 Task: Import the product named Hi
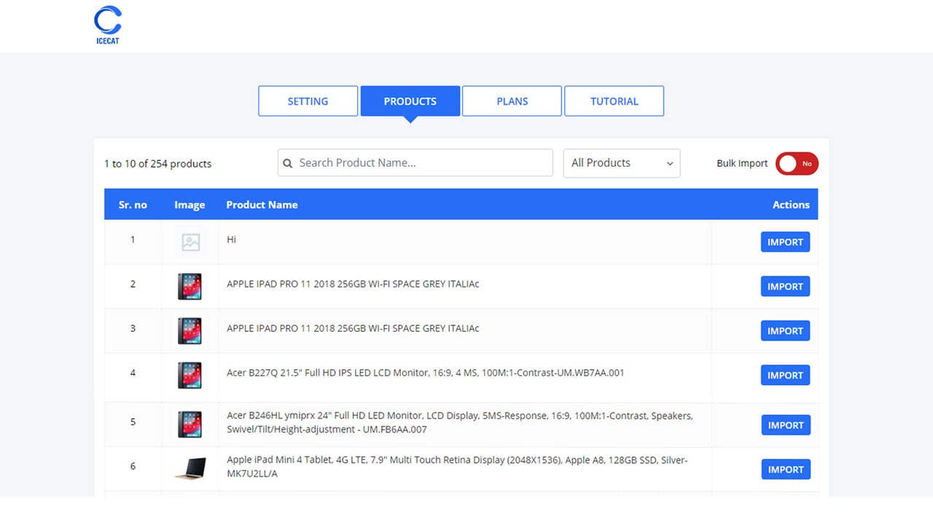(785, 242)
